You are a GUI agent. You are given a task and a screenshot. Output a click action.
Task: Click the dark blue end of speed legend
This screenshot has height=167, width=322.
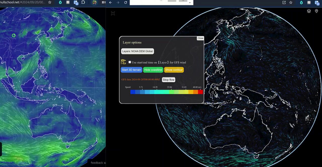pos(133,92)
